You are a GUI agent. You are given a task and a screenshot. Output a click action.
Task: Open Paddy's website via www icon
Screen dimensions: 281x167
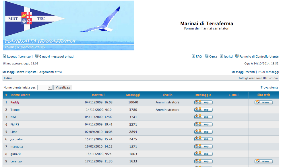pos(263,102)
